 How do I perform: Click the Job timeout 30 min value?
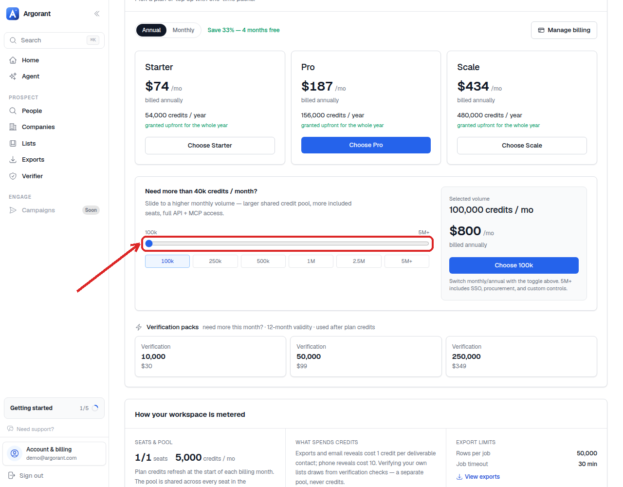coord(587,464)
